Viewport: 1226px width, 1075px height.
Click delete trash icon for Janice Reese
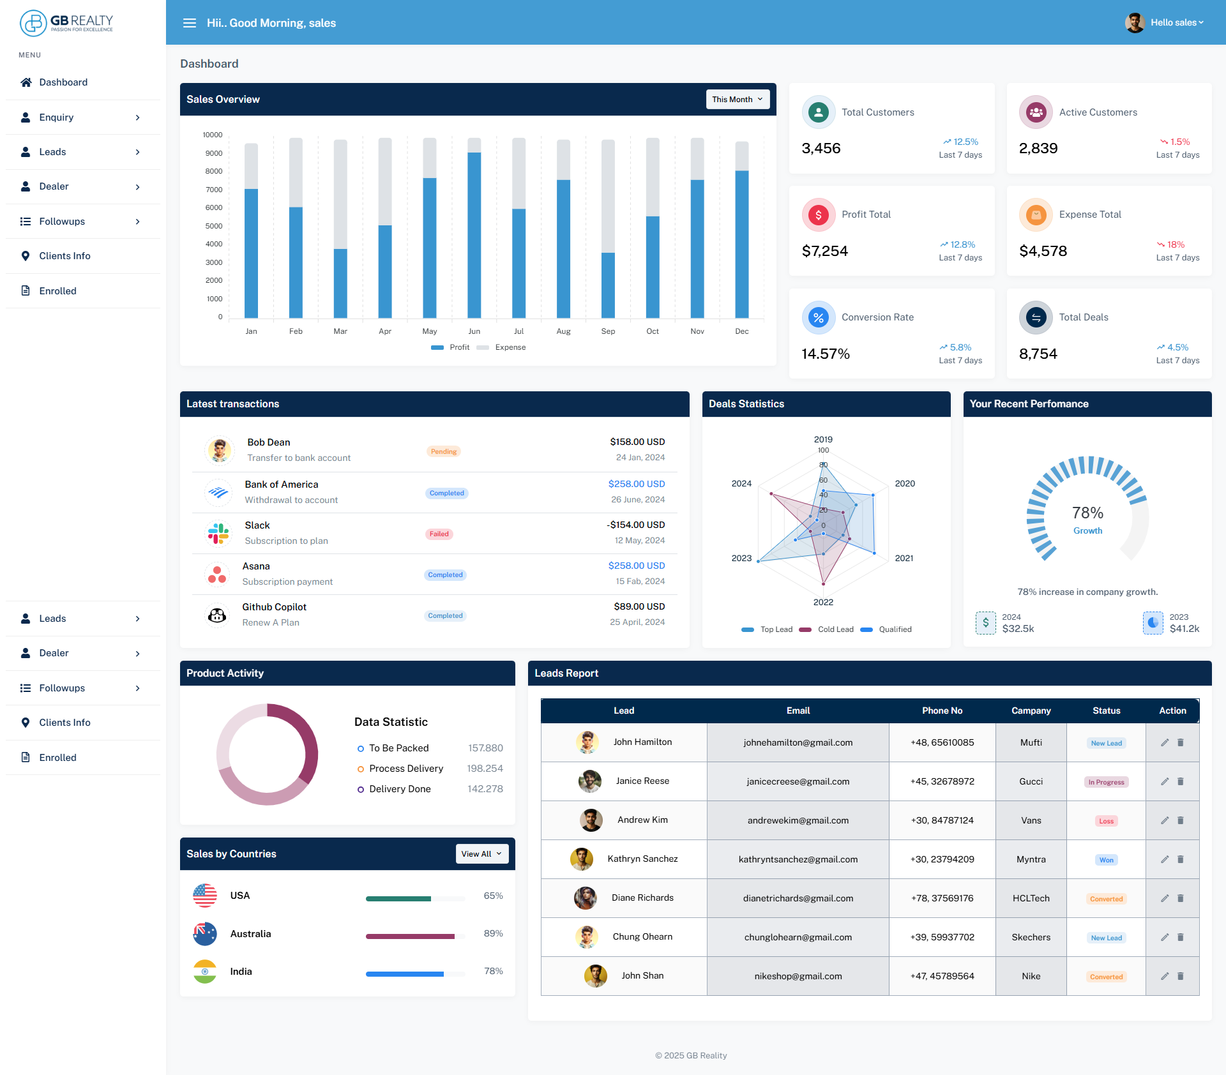pyautogui.click(x=1181, y=781)
